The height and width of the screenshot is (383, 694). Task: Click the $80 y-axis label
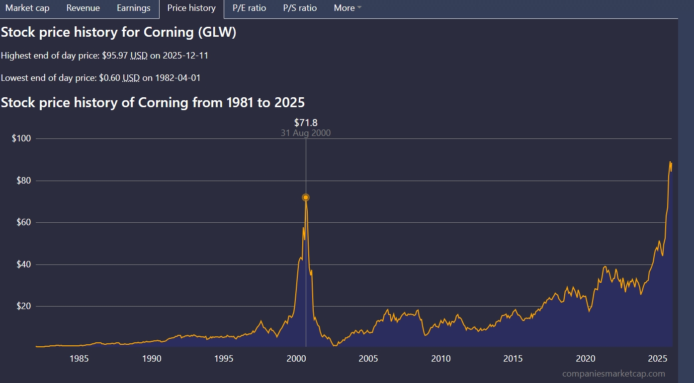pyautogui.click(x=23, y=181)
